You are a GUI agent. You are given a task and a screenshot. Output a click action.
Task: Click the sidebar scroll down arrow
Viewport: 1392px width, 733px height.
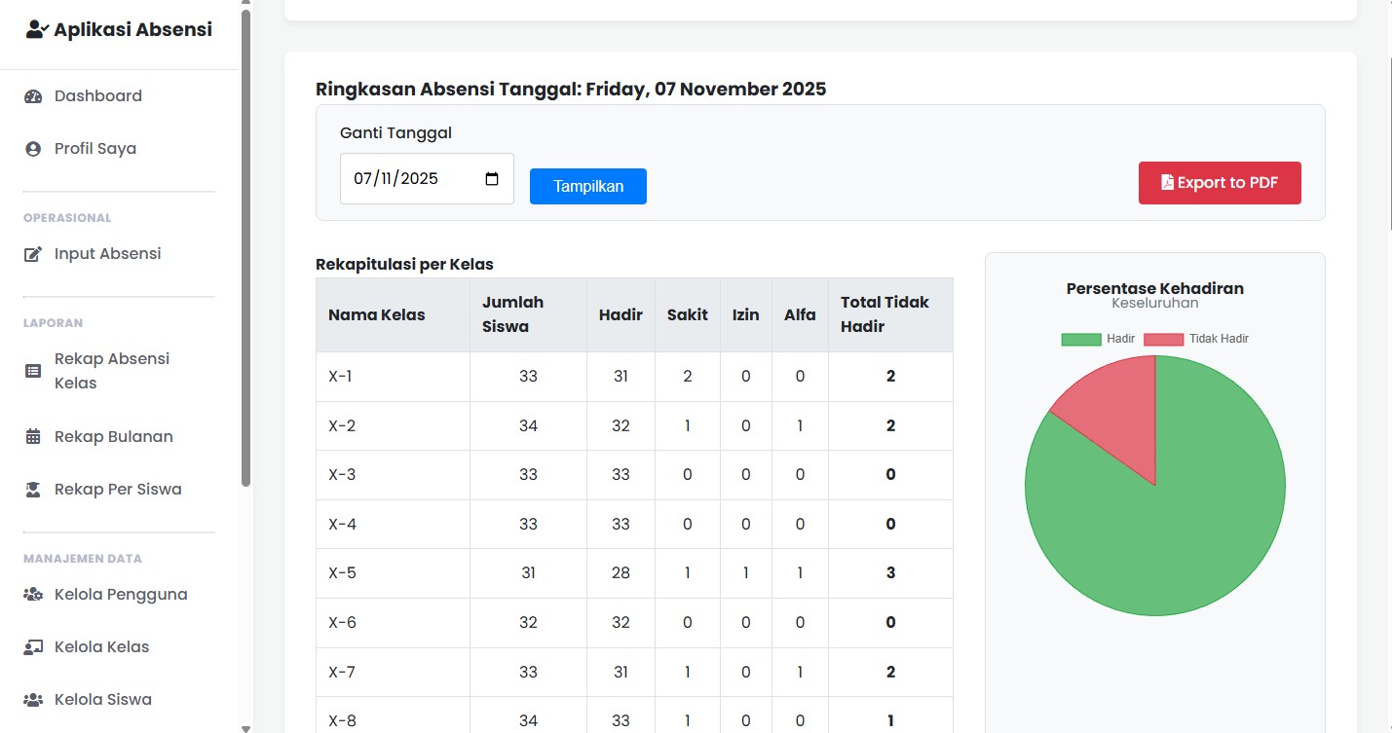(x=245, y=727)
